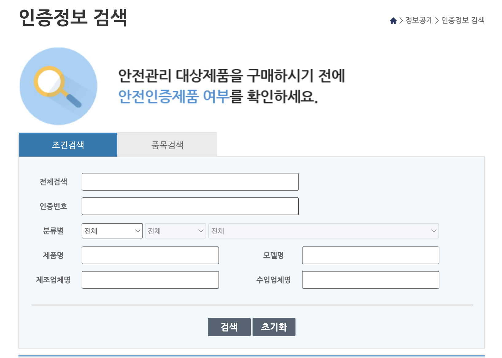This screenshot has width=502, height=358.
Task: Click the 인증번호 text box
Action: click(190, 206)
